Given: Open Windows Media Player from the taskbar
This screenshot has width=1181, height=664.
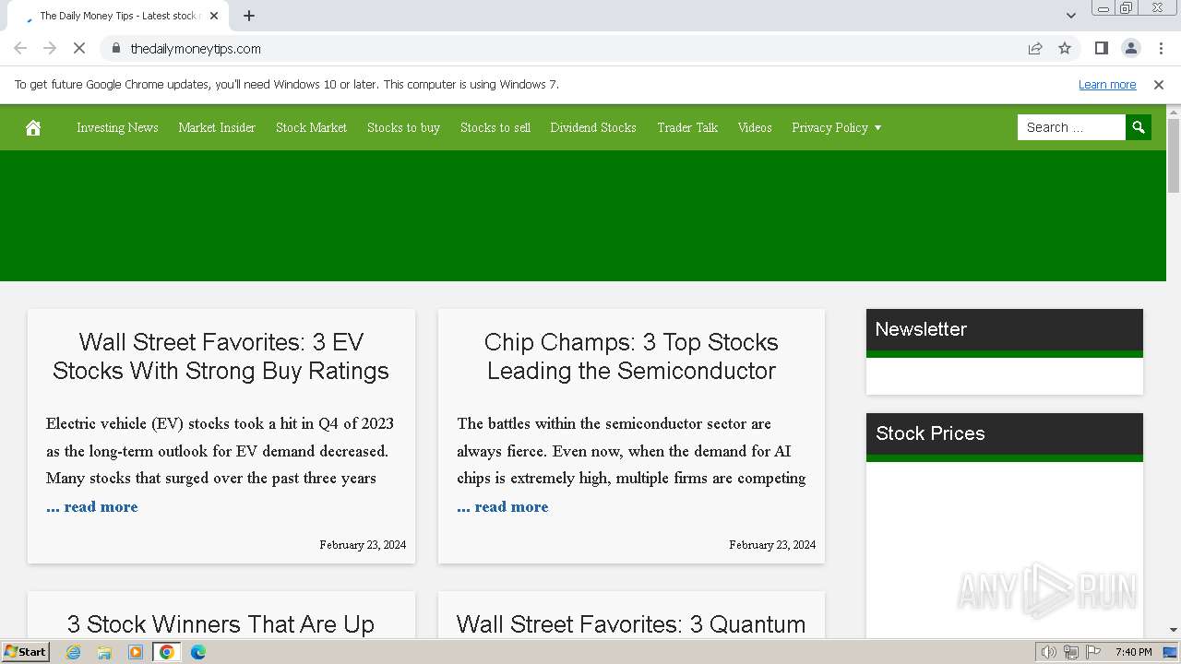Looking at the screenshot, I should tap(136, 652).
